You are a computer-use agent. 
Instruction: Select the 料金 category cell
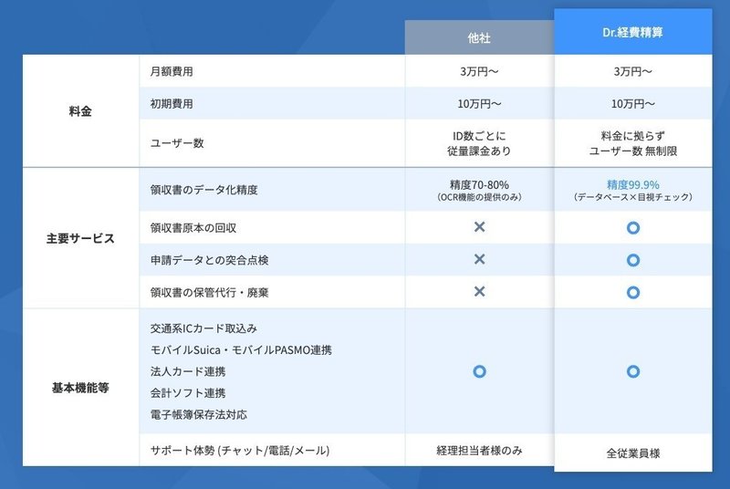[x=80, y=111]
